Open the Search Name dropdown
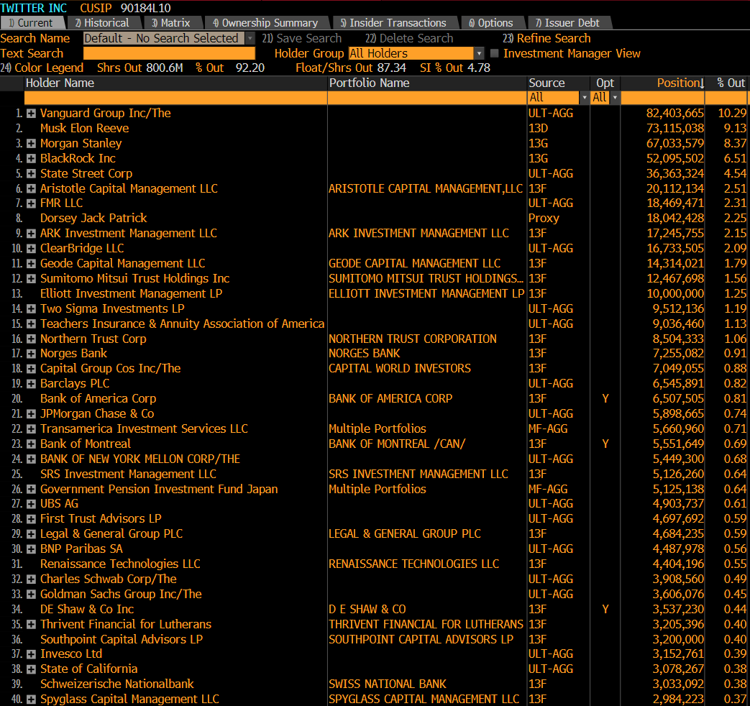 (250, 38)
